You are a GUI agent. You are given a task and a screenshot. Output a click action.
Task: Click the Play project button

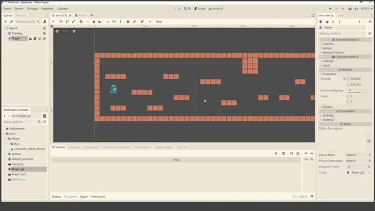coord(330,9)
